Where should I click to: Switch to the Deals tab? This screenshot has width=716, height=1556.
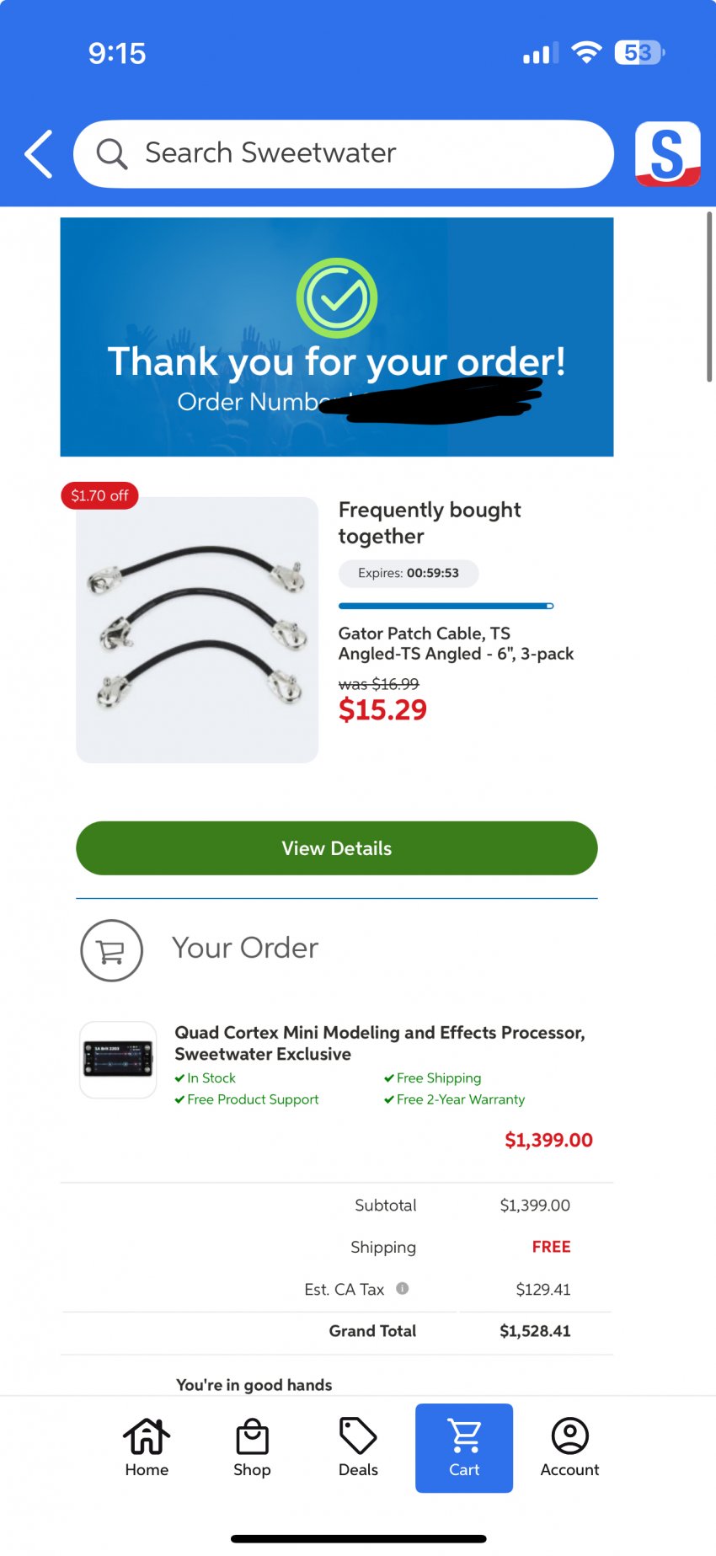(x=358, y=1448)
